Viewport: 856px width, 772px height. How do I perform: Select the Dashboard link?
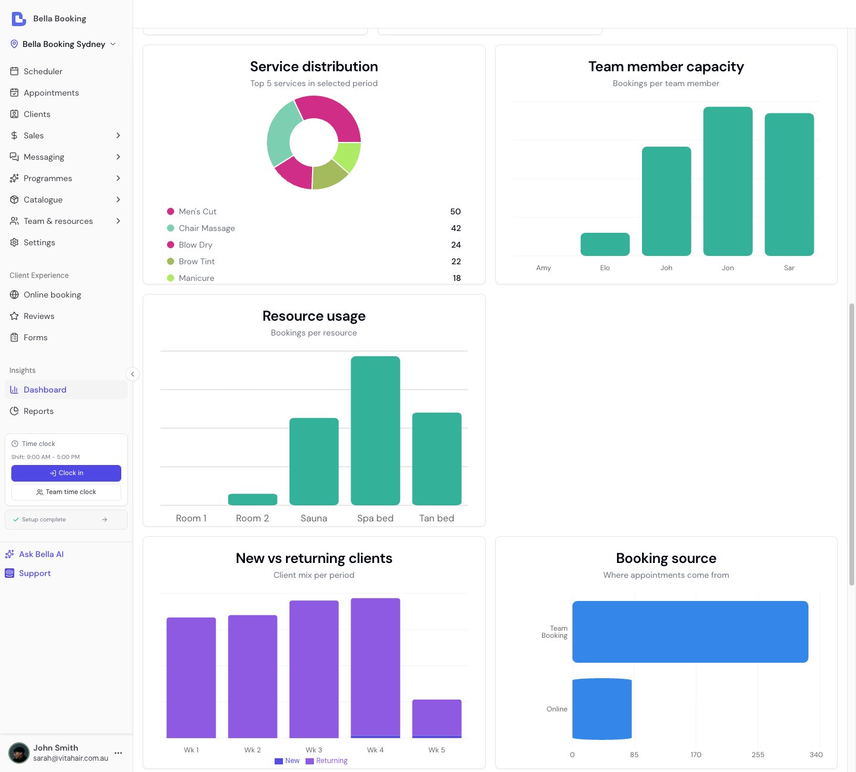pos(66,390)
